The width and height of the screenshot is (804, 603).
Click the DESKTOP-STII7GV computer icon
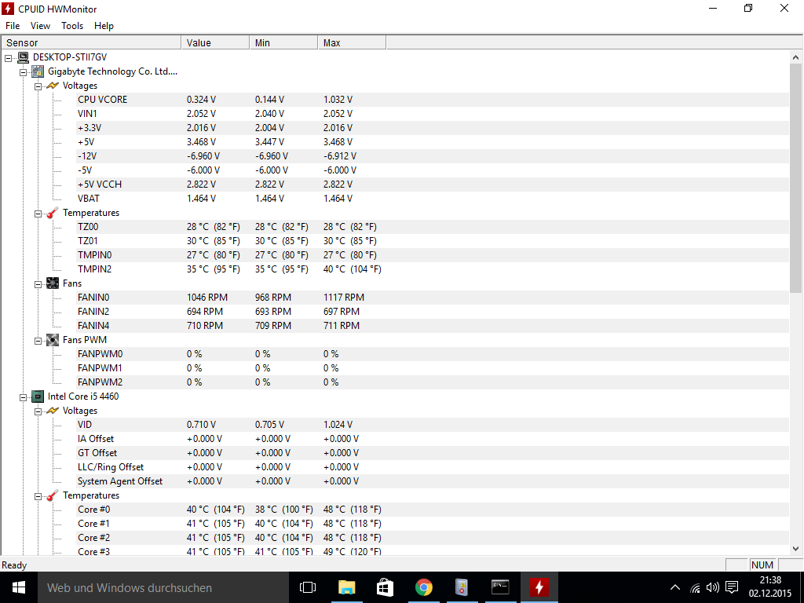(23, 57)
